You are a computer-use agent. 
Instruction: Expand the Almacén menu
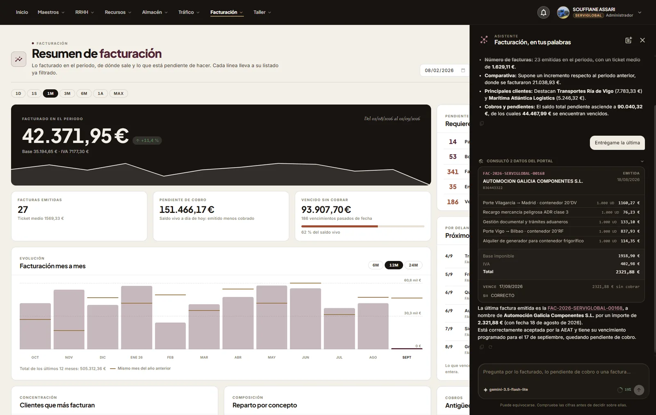[155, 12]
